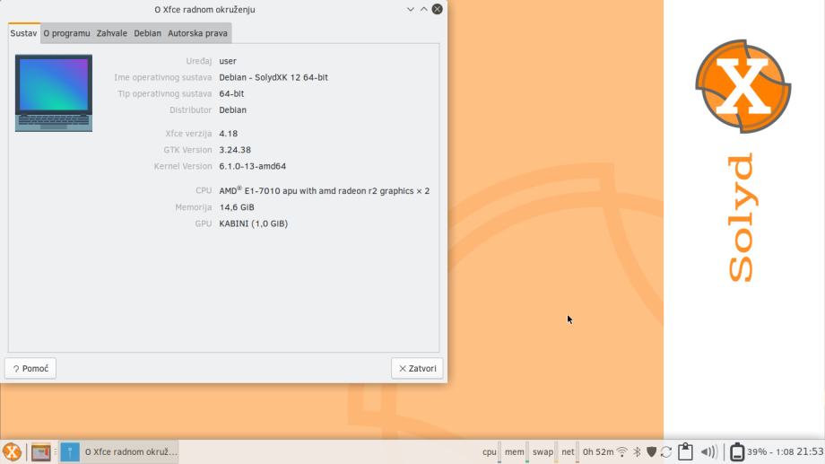Click the shield security tray icon
The width and height of the screenshot is (825, 464).
(x=651, y=452)
